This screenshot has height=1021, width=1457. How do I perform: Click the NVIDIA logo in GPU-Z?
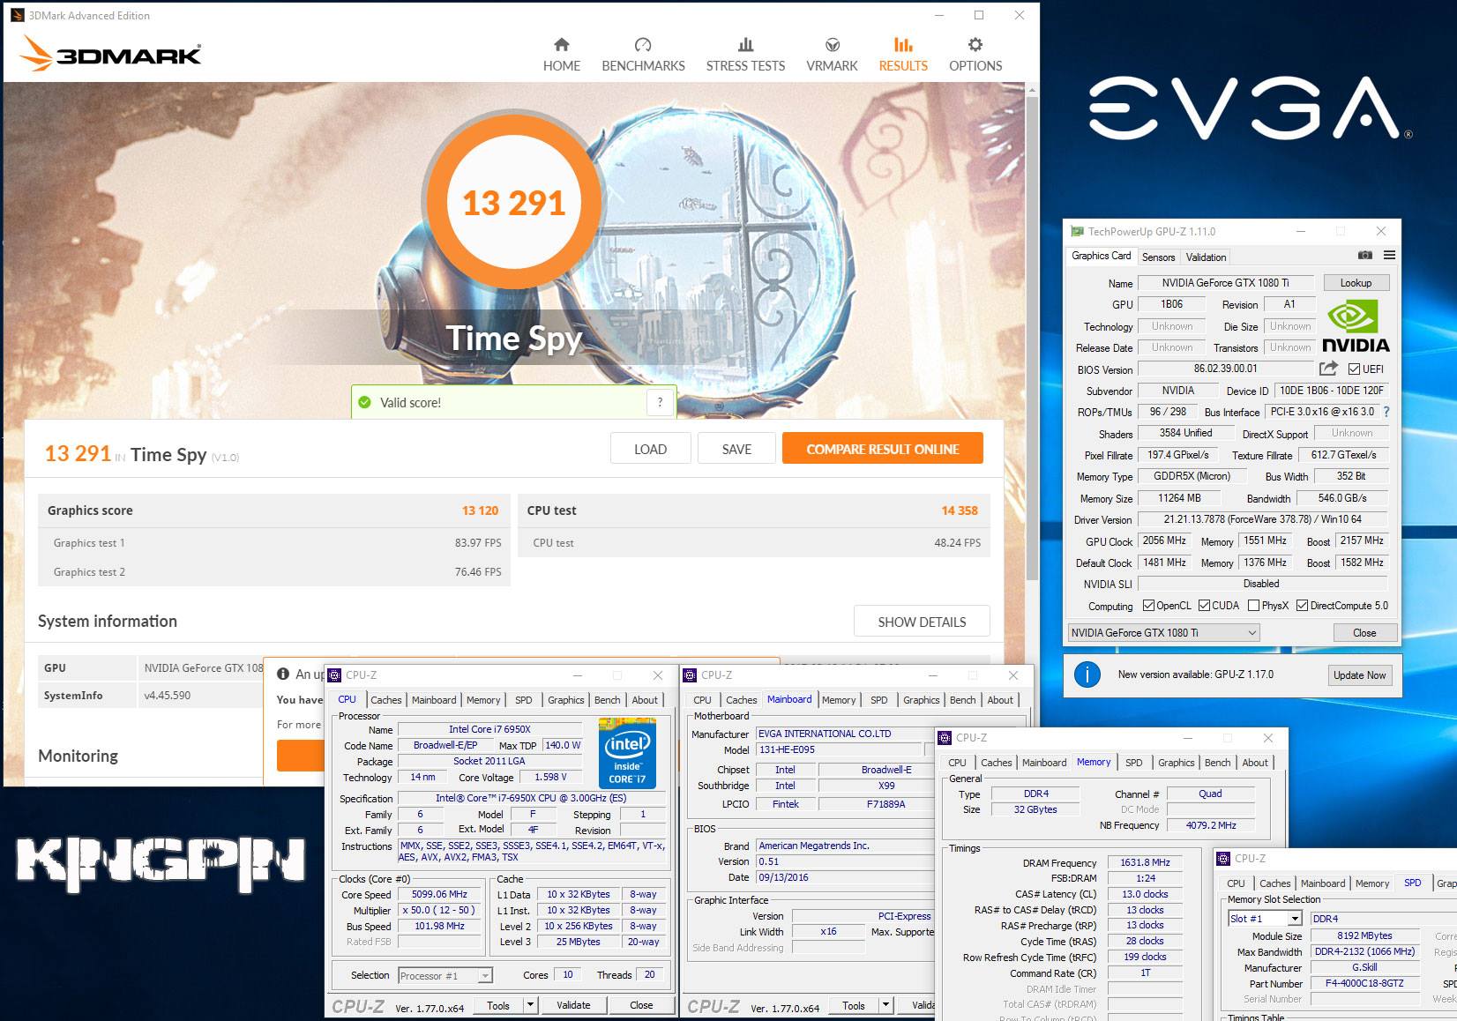click(x=1356, y=327)
